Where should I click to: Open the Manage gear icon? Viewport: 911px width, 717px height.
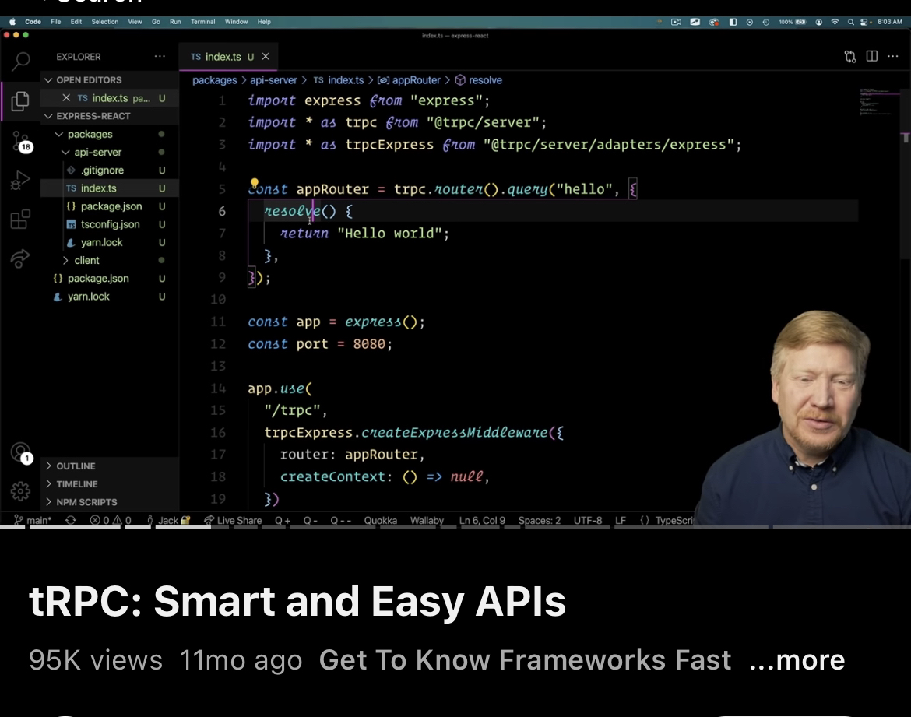coord(20,491)
